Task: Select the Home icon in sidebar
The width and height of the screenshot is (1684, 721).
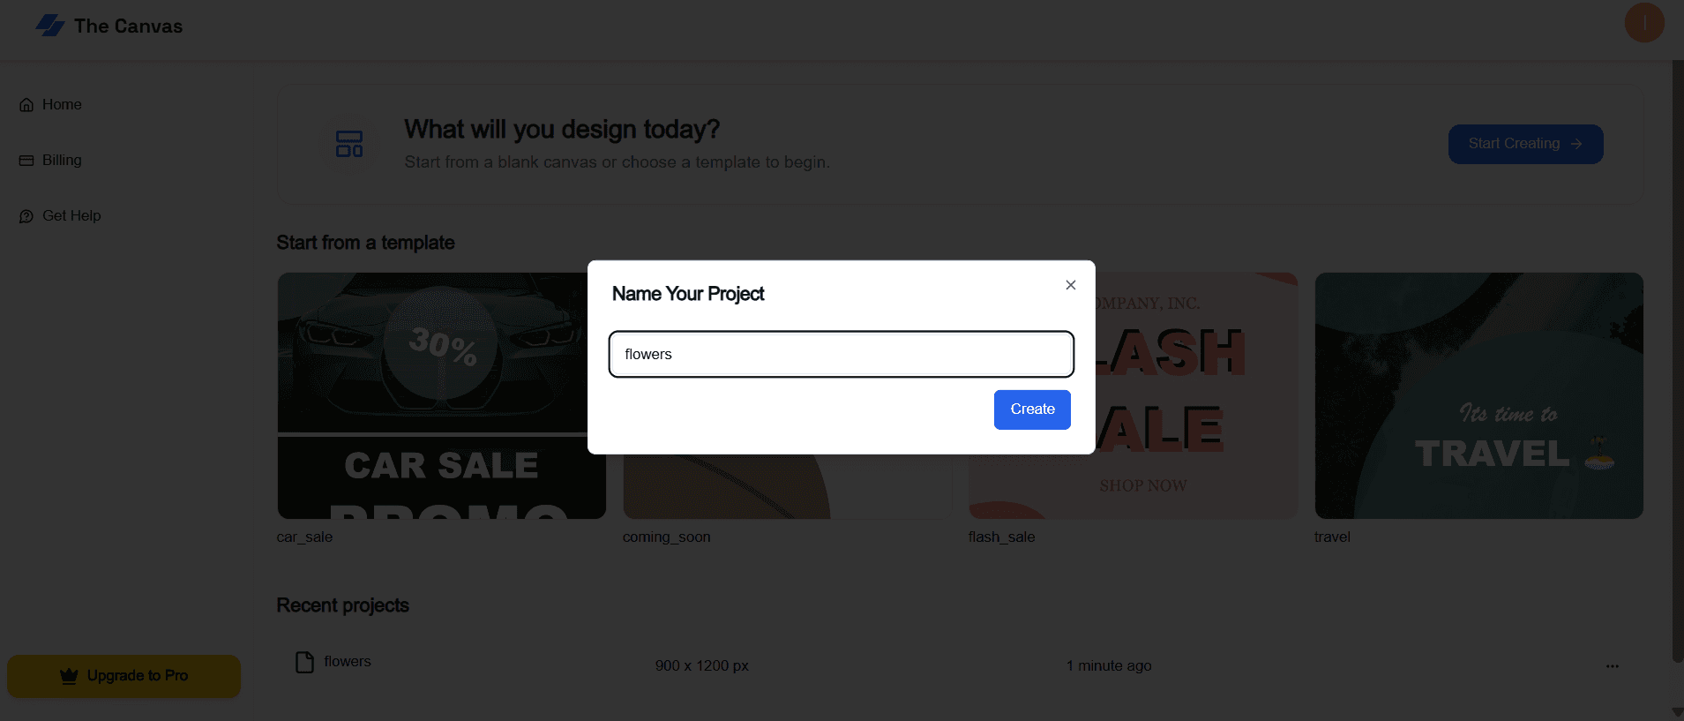Action: tap(26, 104)
